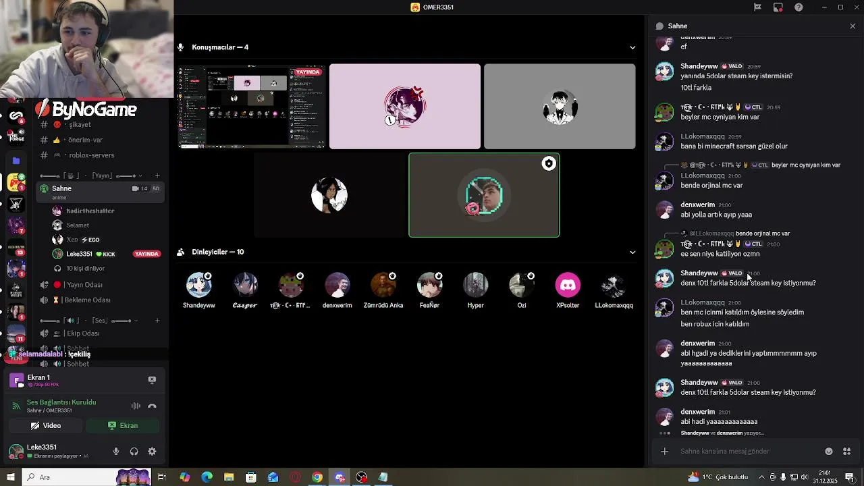Select the pink speaker tile
The height and width of the screenshot is (486, 864).
[x=405, y=107]
